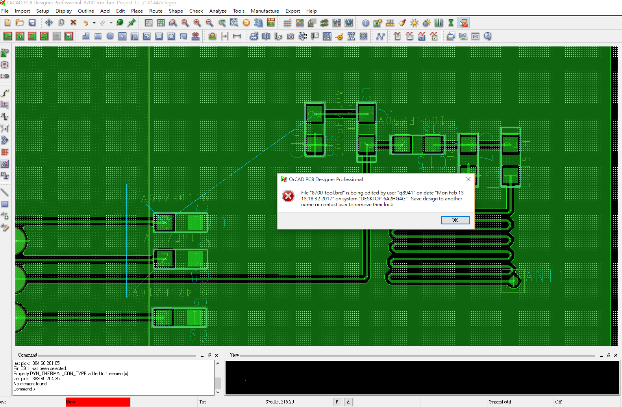Click Command window scrollbar down arrow

click(x=218, y=392)
